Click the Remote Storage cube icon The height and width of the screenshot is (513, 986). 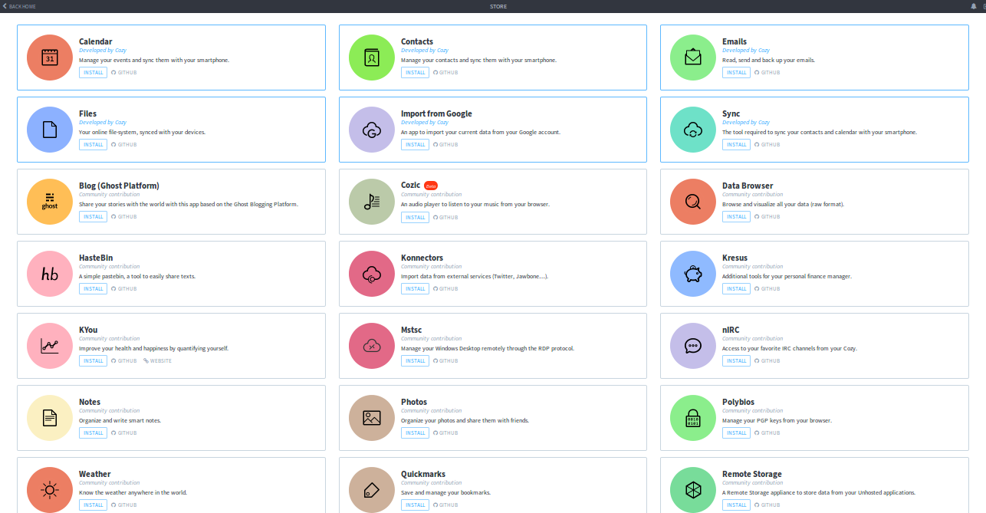(x=693, y=489)
